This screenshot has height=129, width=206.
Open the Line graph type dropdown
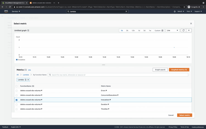(172, 30)
